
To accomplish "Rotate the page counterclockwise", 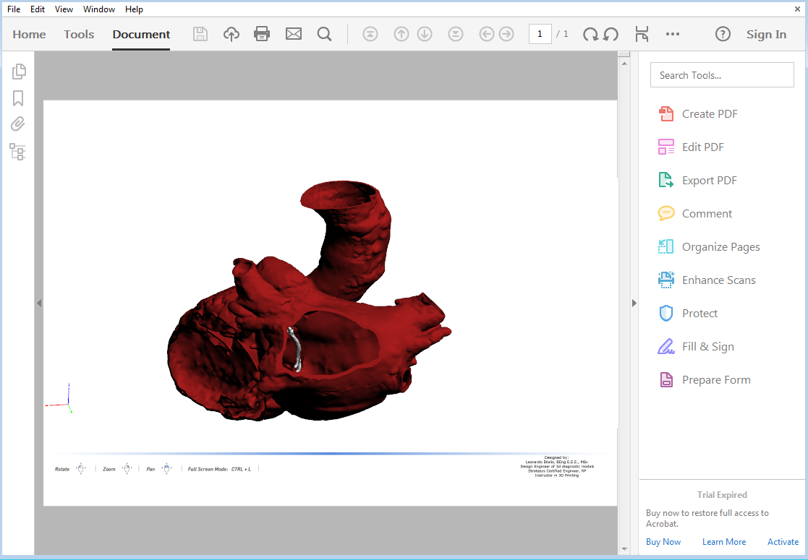I will click(x=611, y=34).
